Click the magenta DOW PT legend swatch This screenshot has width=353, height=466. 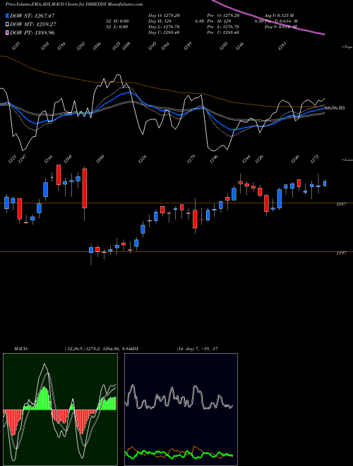coord(8,32)
